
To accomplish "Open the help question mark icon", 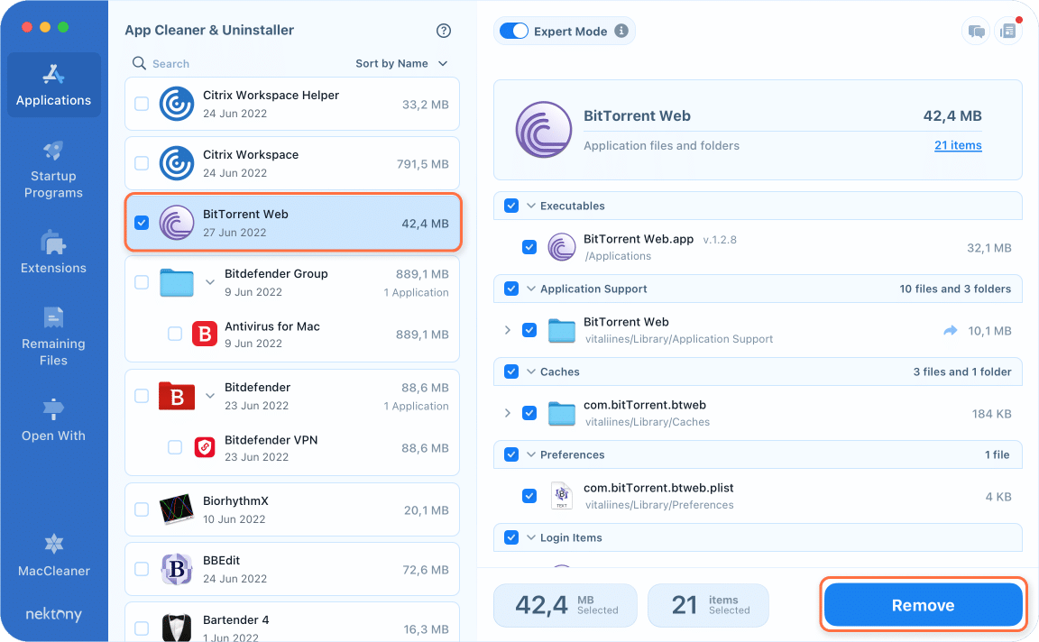I will (443, 30).
